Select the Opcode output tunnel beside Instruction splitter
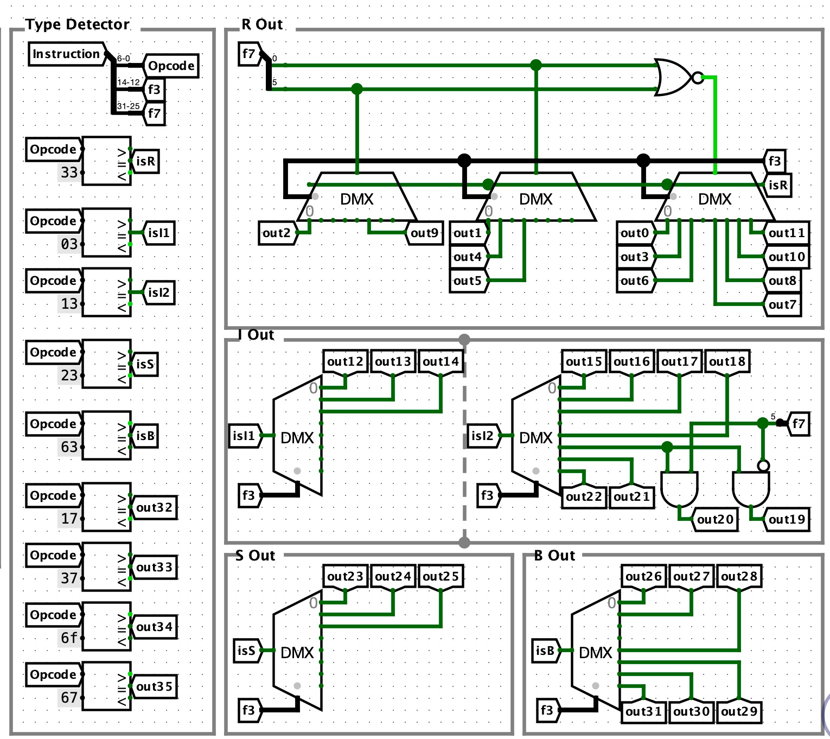Viewport: 830px width, 739px height. click(x=171, y=66)
